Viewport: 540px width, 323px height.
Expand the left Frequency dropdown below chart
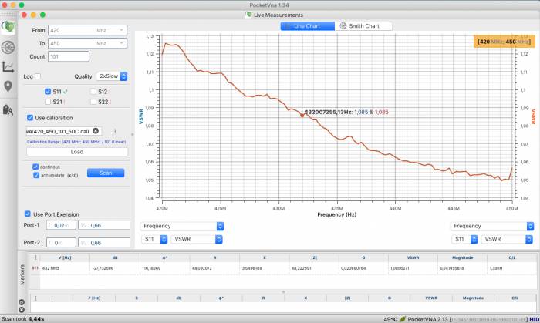(x=181, y=227)
